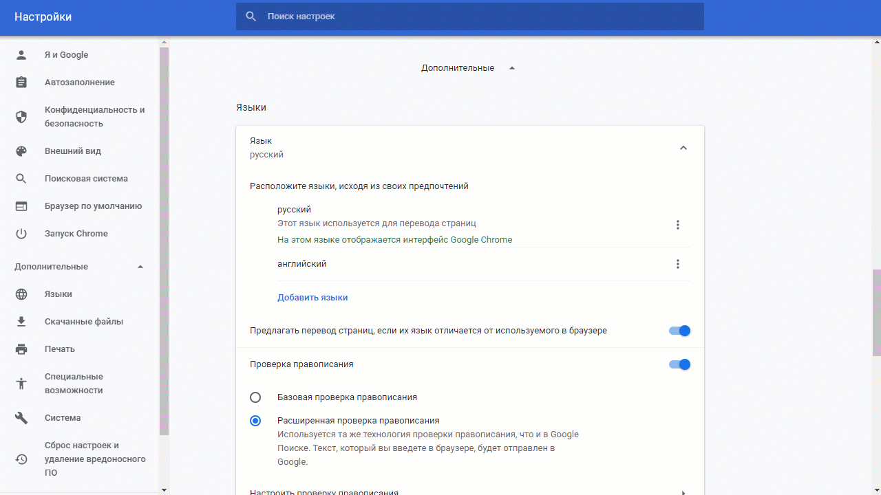881x495 pixels.
Task: Click the Добавить языки link
Action: click(312, 298)
